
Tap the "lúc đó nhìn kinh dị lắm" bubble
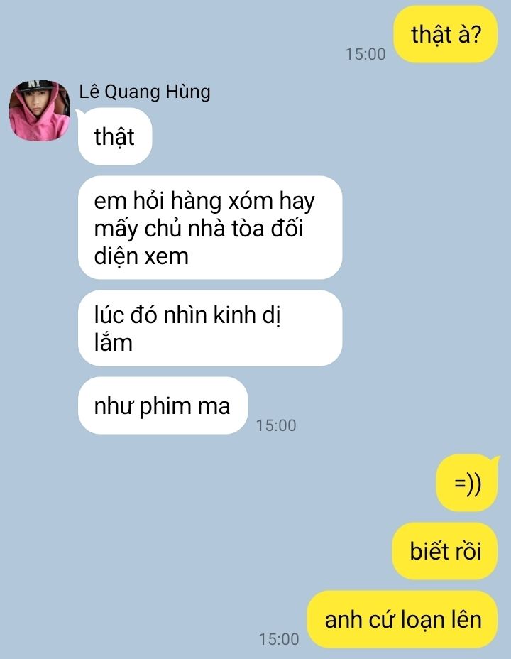tap(210, 328)
